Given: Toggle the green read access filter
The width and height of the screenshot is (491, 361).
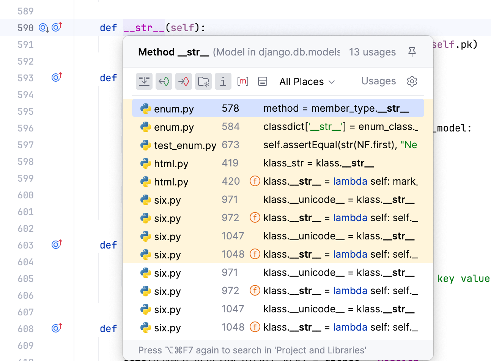Looking at the screenshot, I should point(164,81).
